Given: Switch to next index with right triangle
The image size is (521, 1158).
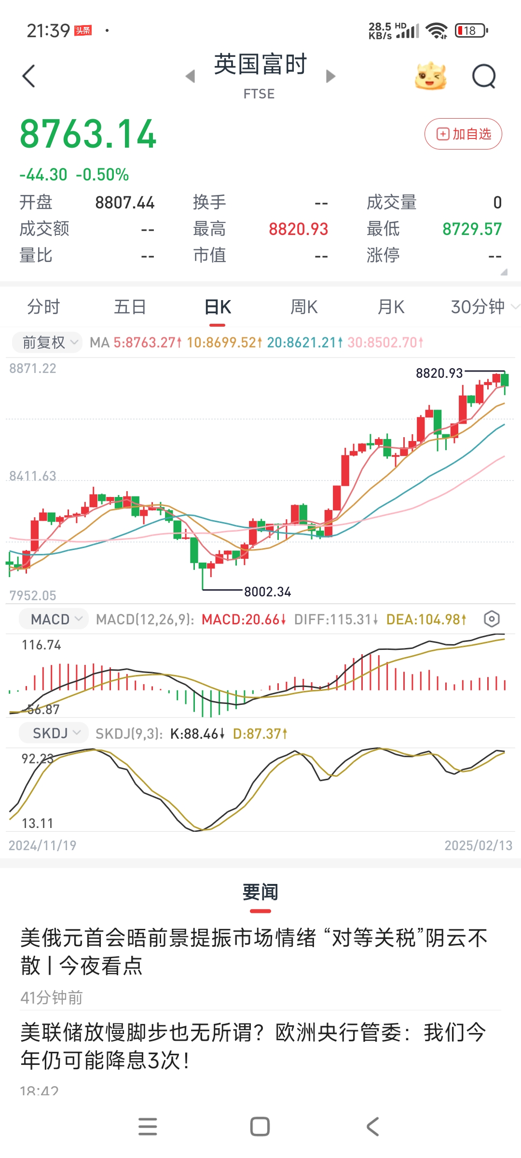Looking at the screenshot, I should point(330,76).
